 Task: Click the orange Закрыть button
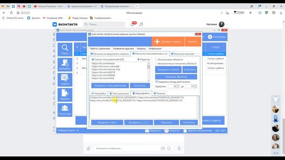click(193, 41)
